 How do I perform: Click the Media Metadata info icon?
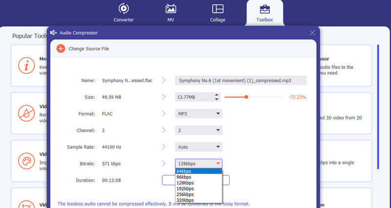coord(26,65)
